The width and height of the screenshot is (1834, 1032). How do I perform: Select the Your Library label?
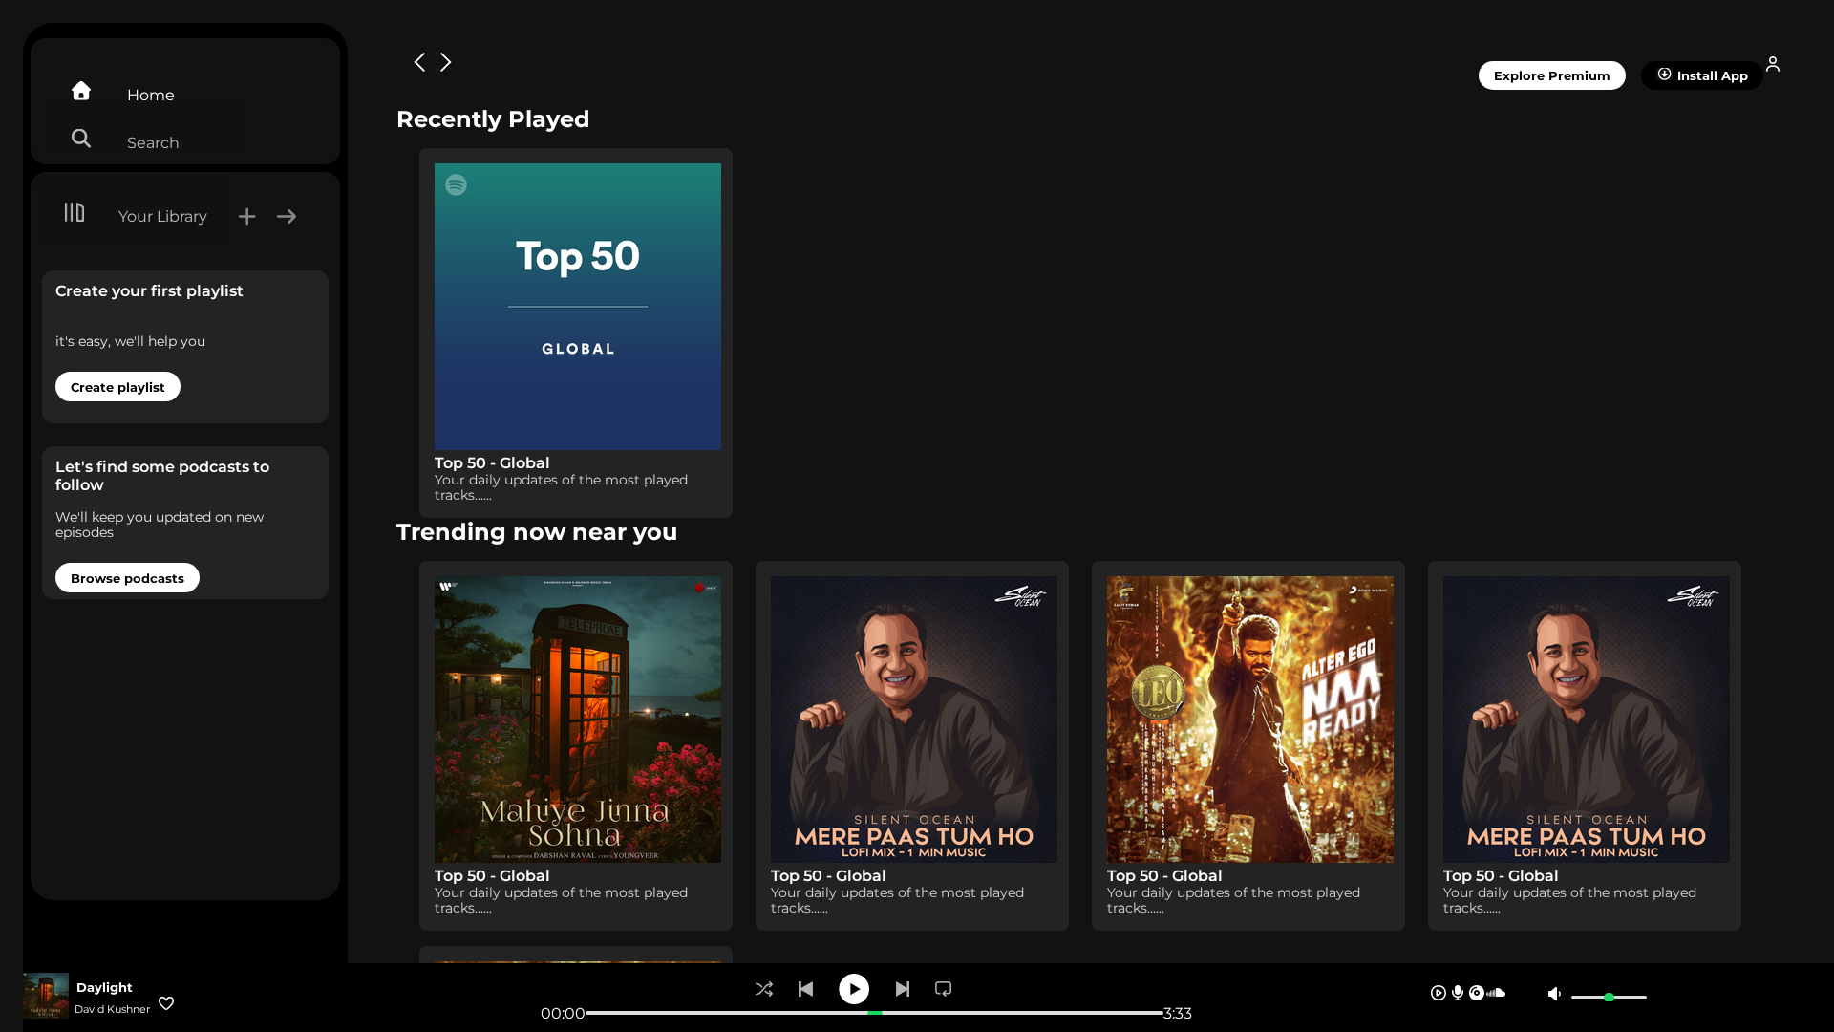(x=162, y=216)
